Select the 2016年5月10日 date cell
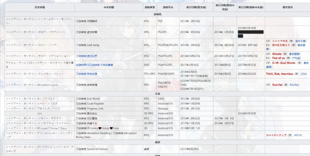Screen dimensions: 310x156 251,113
